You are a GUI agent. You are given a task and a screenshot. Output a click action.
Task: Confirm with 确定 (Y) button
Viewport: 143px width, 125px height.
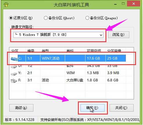point(92,108)
